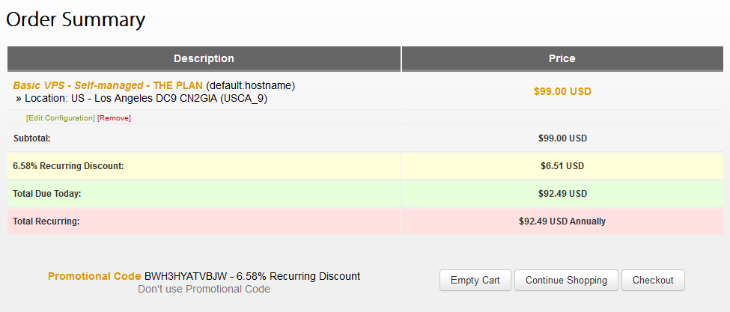Click the Continue Shopping button
730x312 pixels.
[x=566, y=281]
